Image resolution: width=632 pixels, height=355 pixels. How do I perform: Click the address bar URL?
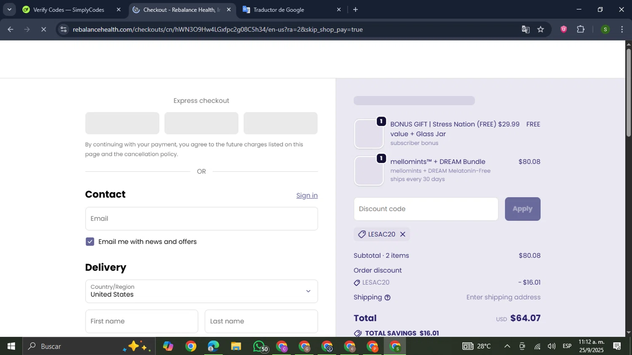point(218,29)
